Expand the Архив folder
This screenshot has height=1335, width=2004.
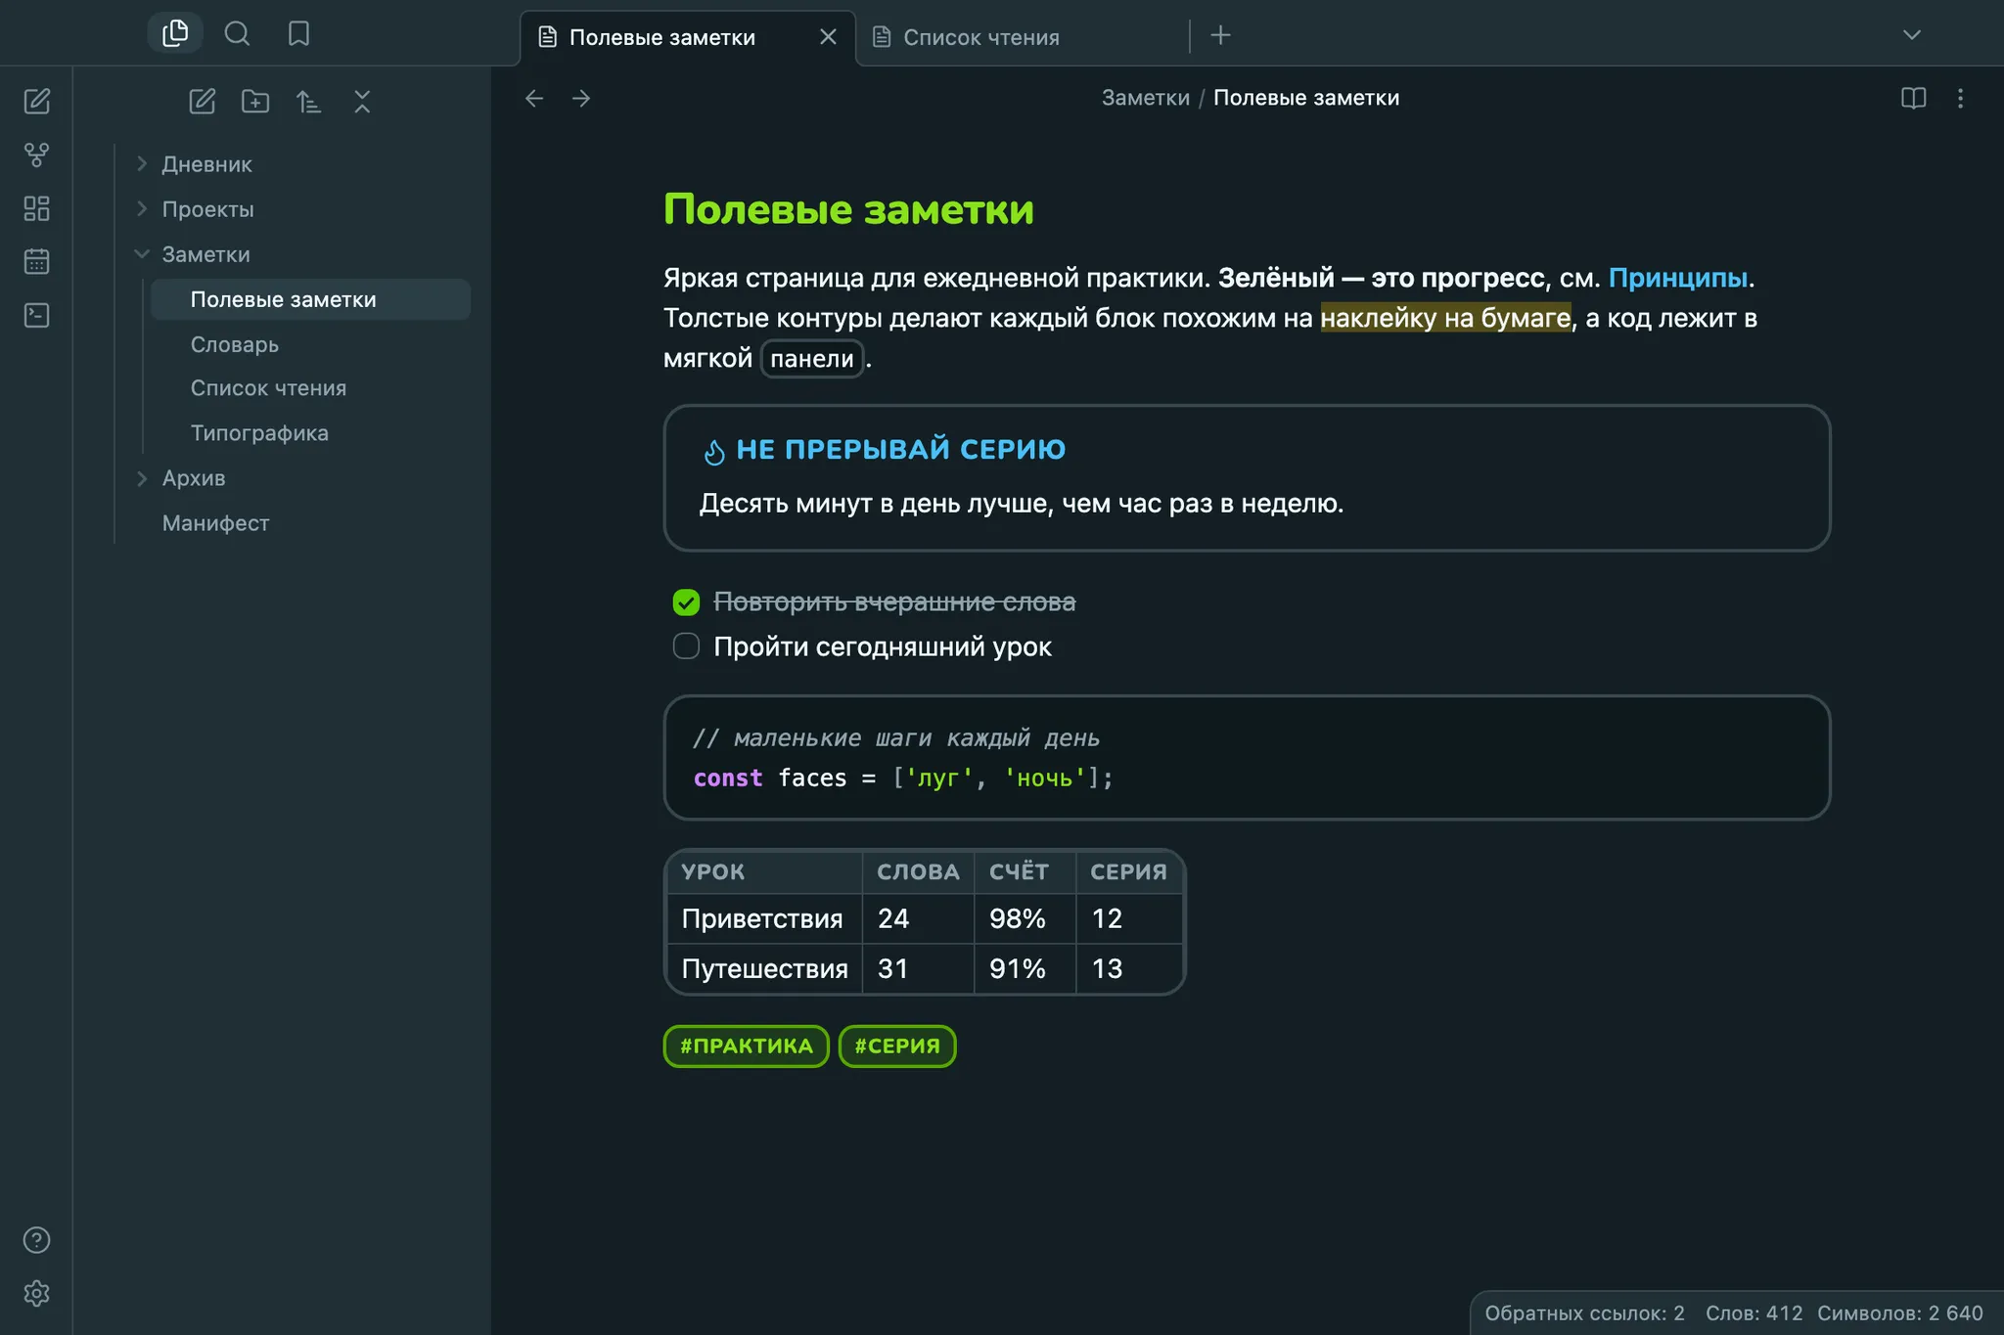click(142, 478)
